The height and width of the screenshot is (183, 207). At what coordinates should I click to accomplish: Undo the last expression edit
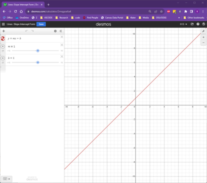(27, 31)
